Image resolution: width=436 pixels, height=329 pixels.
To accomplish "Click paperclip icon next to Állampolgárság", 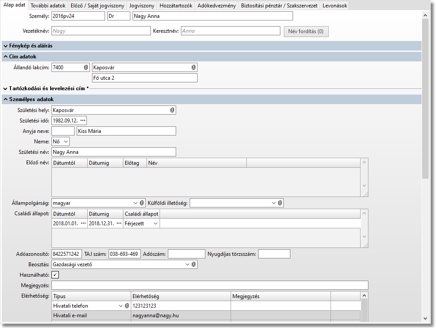I will pyautogui.click(x=142, y=203).
